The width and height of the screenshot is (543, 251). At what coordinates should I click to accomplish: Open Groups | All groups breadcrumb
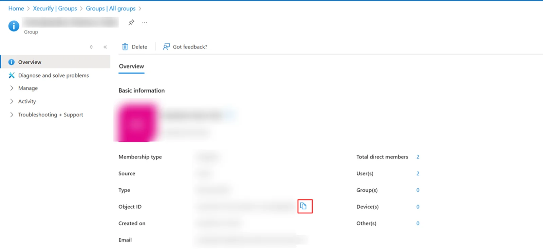pos(111,8)
